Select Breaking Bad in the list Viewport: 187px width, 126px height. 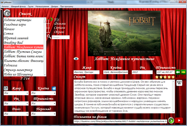23,42
